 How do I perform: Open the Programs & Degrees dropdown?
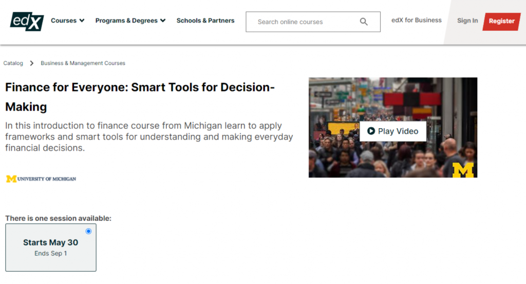tap(130, 21)
